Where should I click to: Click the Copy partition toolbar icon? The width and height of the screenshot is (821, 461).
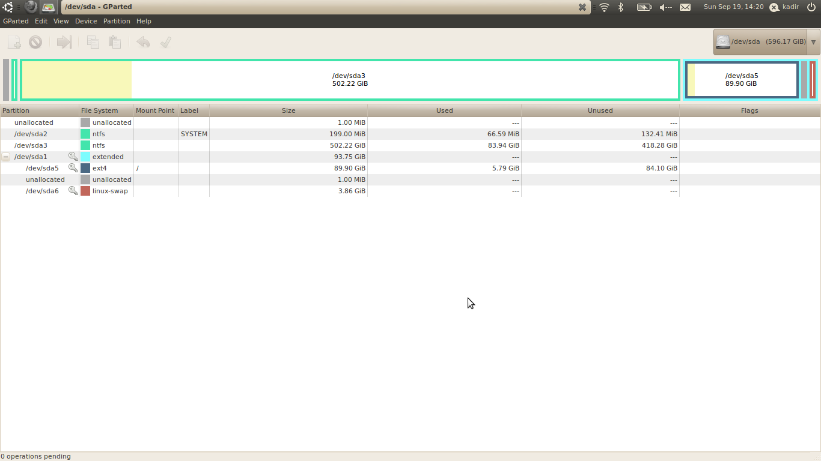[93, 42]
